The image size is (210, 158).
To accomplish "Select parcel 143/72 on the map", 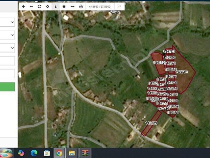I will coord(173,106).
